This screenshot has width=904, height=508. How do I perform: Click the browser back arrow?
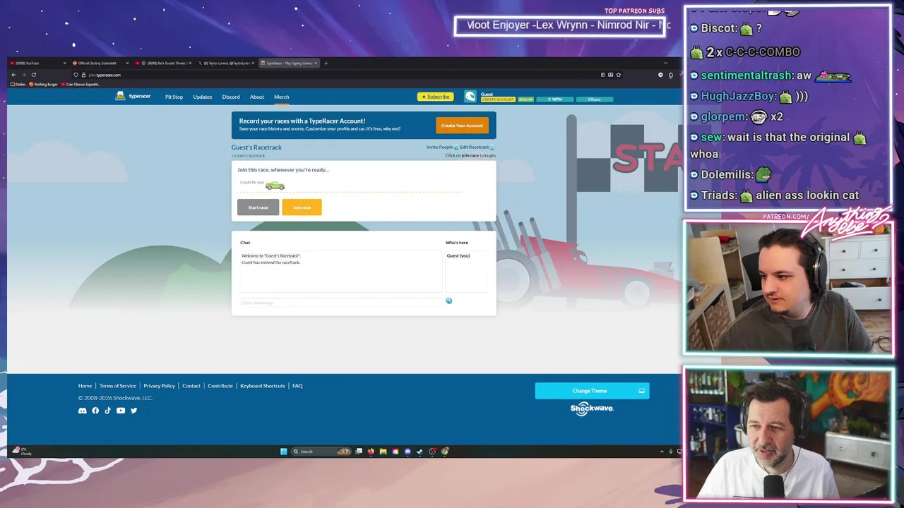[x=13, y=75]
